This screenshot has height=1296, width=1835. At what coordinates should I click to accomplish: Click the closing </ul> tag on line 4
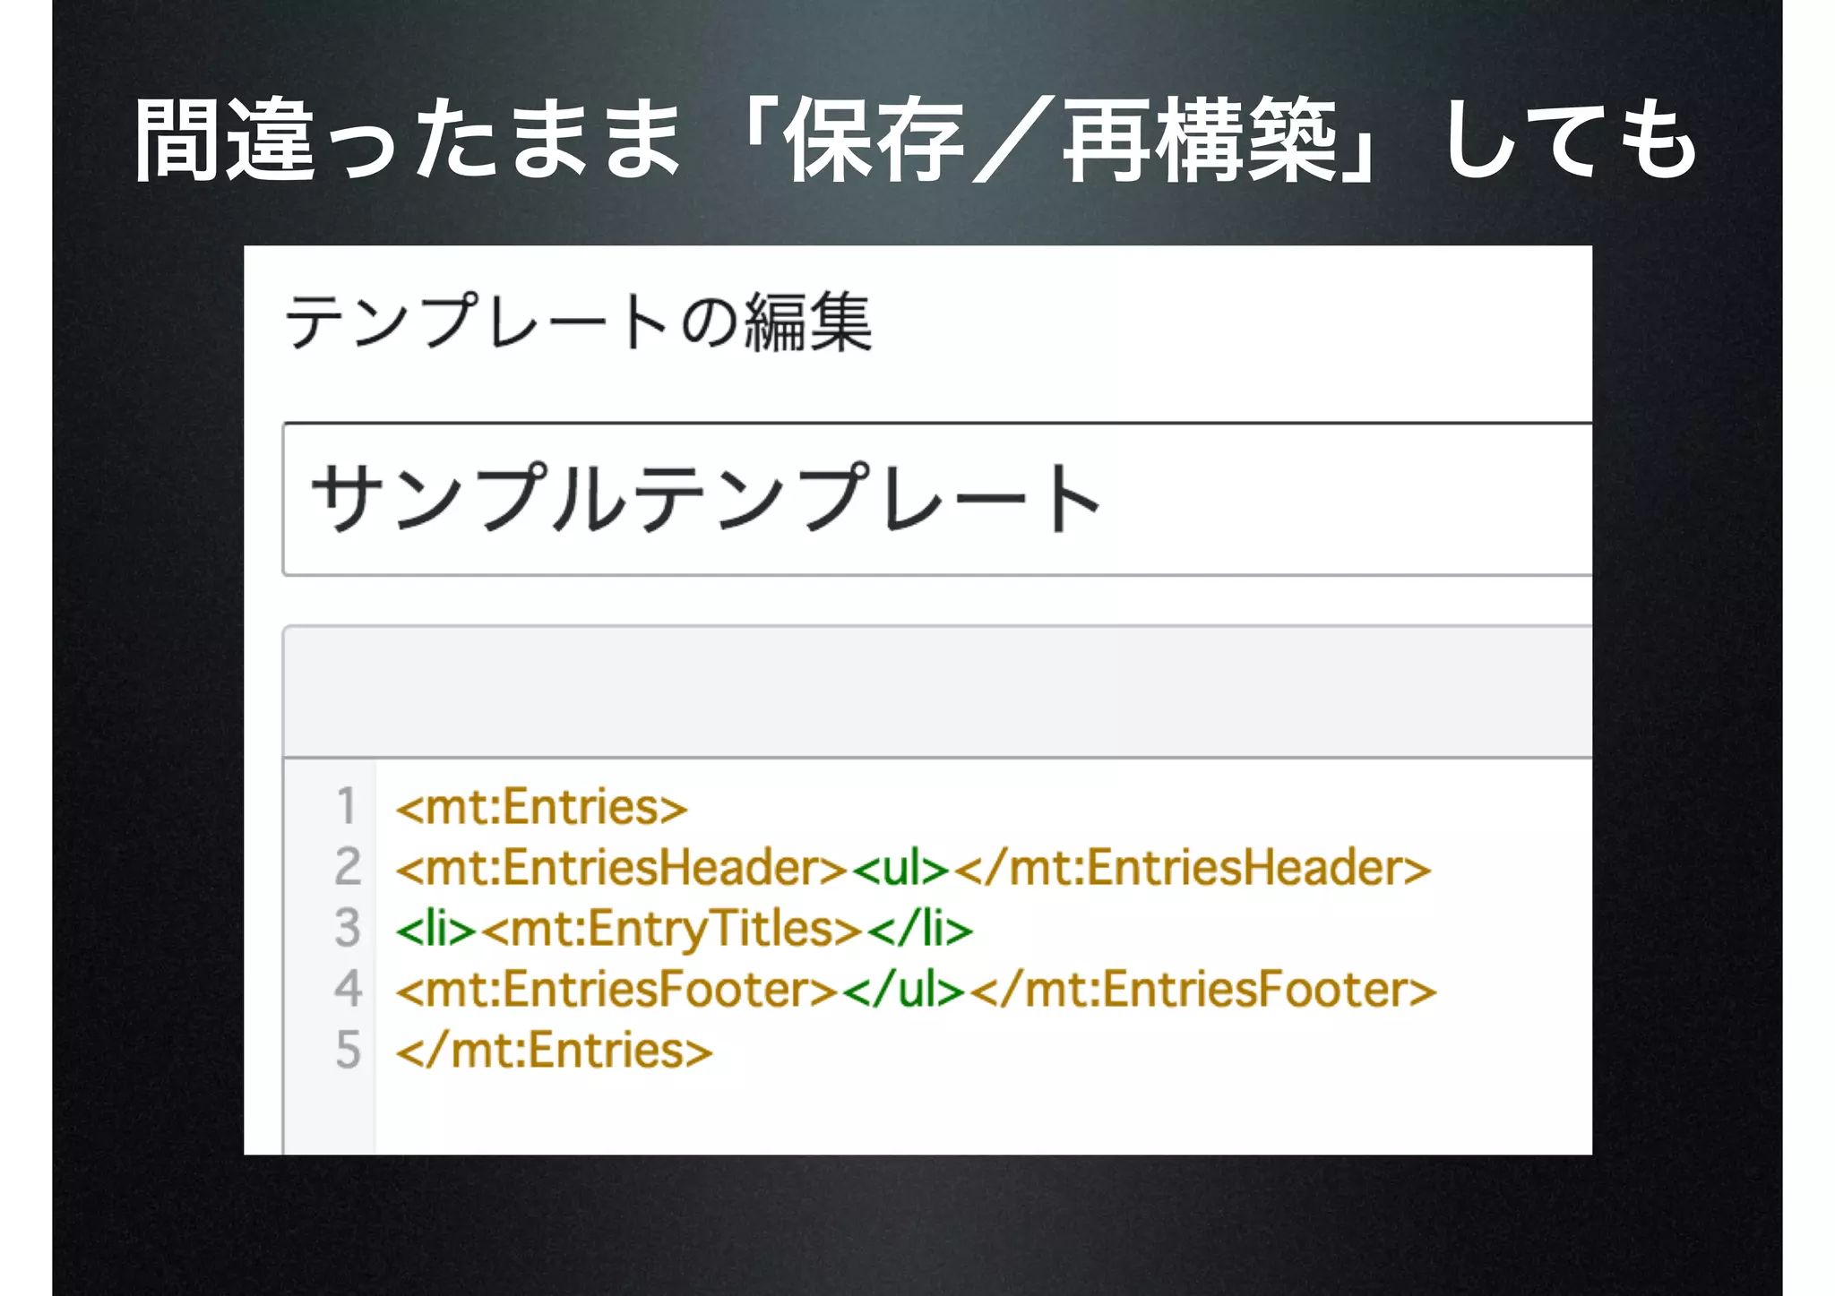coord(903,989)
